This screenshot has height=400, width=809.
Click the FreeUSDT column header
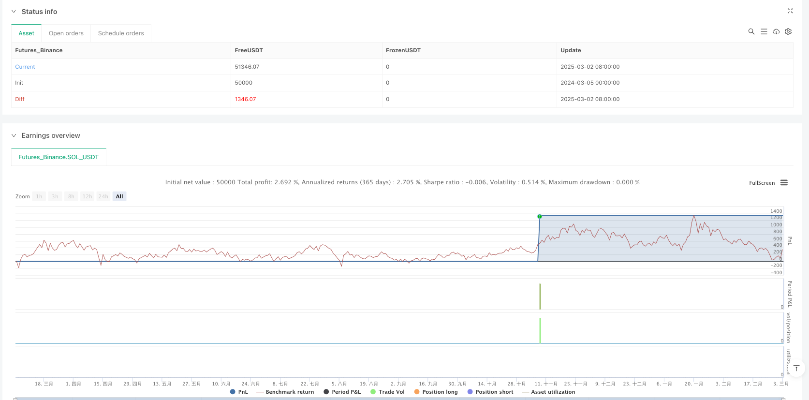click(249, 50)
